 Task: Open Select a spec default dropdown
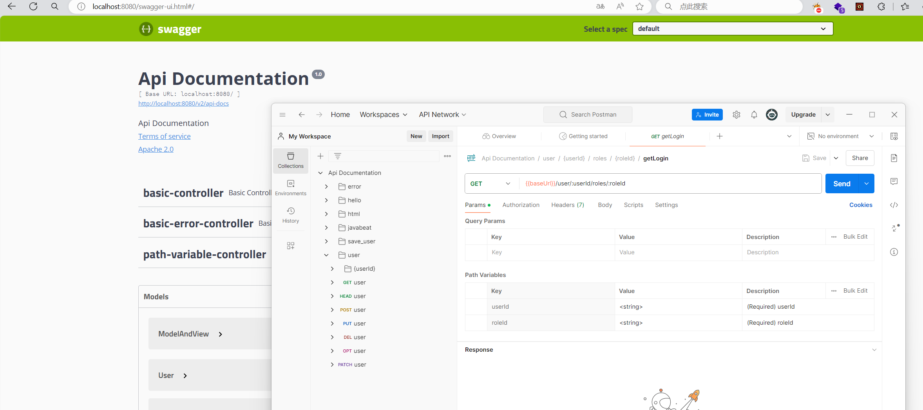tap(732, 29)
